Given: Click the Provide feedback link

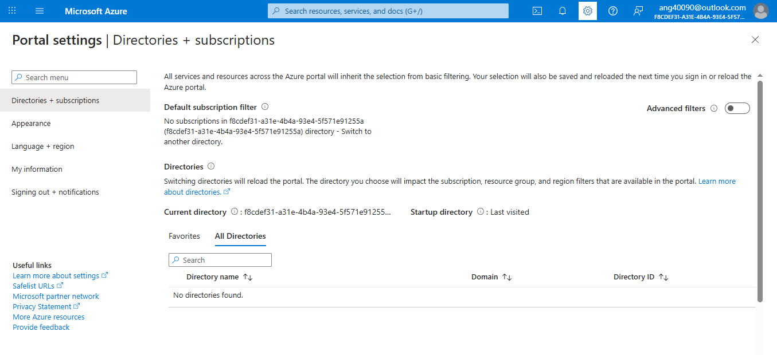Looking at the screenshot, I should pos(41,327).
